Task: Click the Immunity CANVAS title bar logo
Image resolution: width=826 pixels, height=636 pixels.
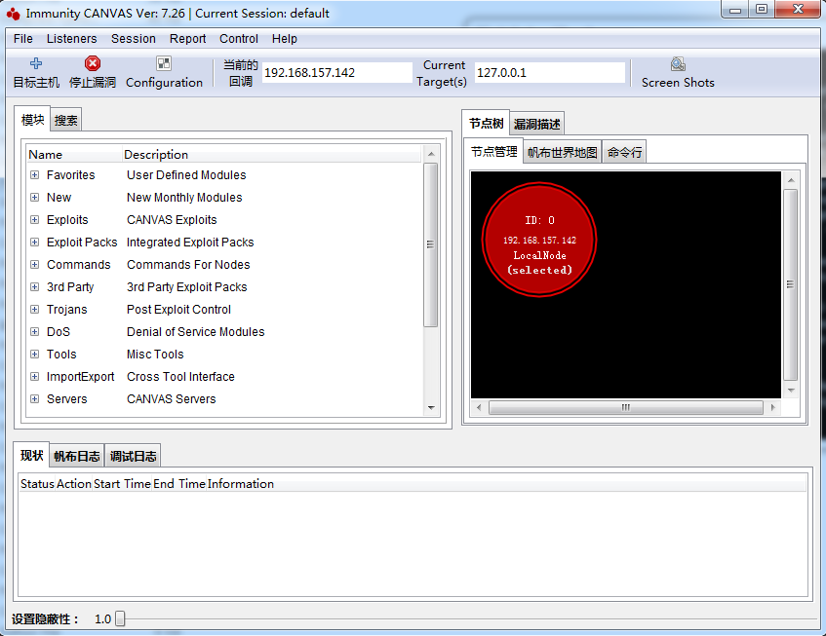Action: pyautogui.click(x=14, y=14)
